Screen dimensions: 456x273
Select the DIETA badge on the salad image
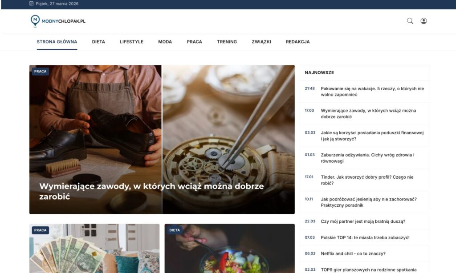pos(175,230)
